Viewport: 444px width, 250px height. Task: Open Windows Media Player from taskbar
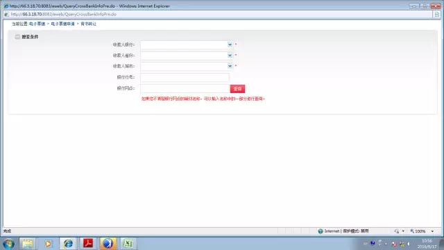click(x=48, y=244)
